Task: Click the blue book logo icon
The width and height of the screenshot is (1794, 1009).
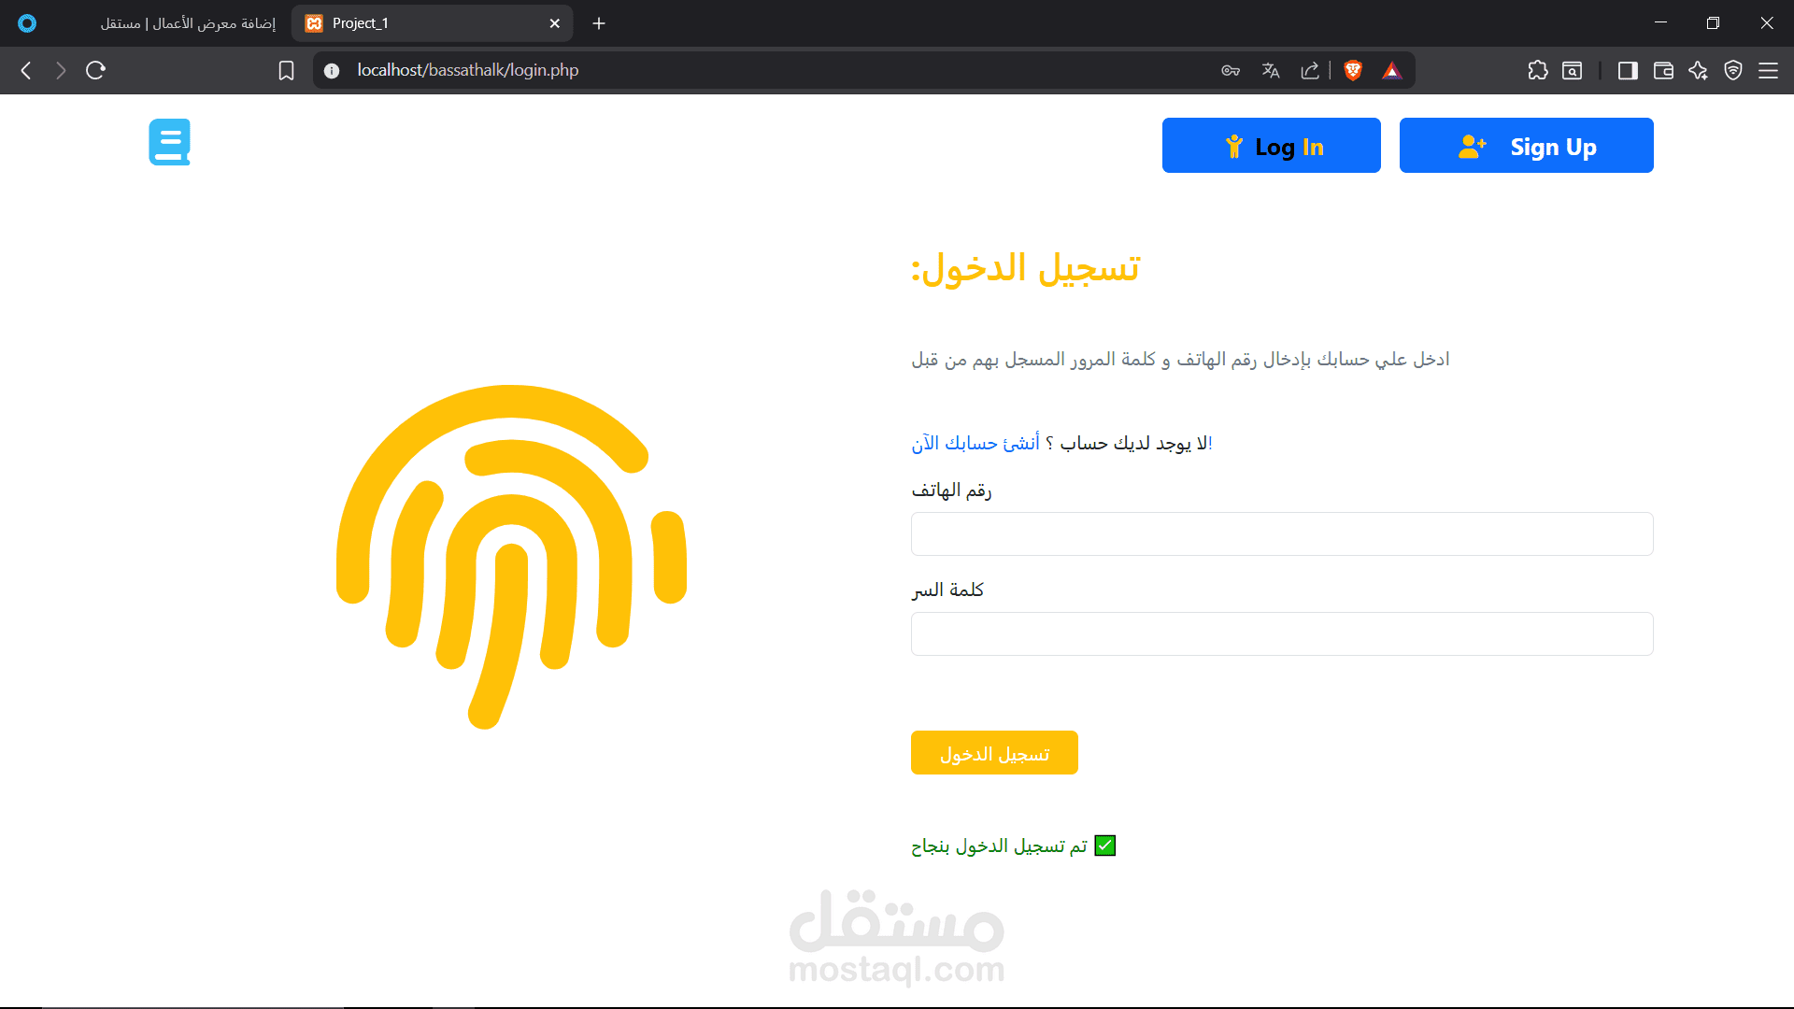Action: click(169, 142)
